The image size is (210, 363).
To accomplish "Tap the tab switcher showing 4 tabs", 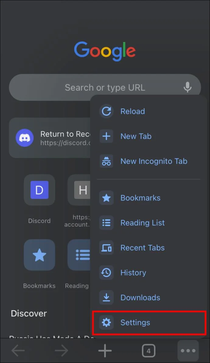I will coord(149,351).
